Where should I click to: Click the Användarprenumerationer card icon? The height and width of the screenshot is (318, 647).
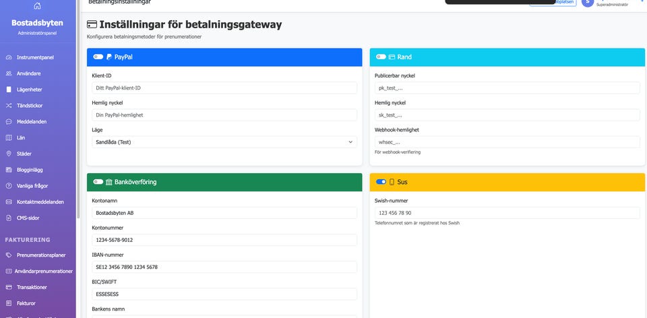click(x=9, y=272)
